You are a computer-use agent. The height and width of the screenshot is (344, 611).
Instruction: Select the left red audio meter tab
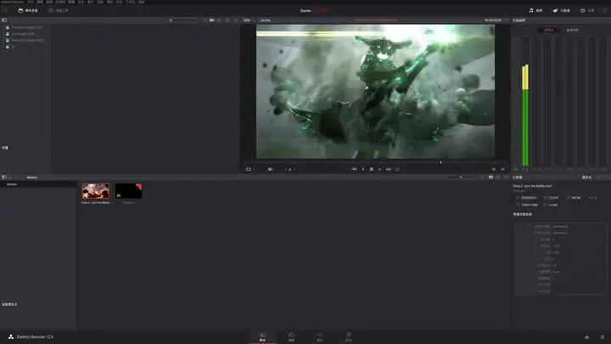pos(549,30)
